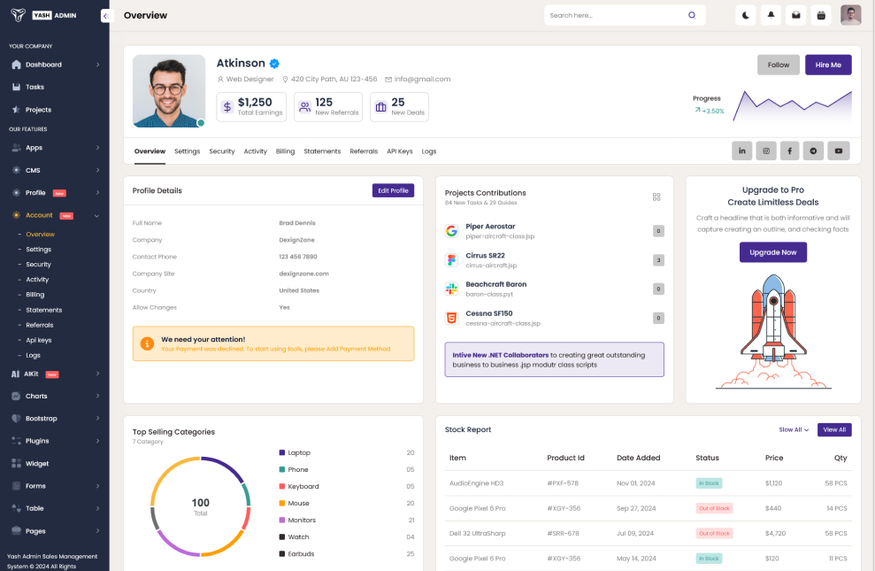Click View All in Stock Report

(x=834, y=429)
